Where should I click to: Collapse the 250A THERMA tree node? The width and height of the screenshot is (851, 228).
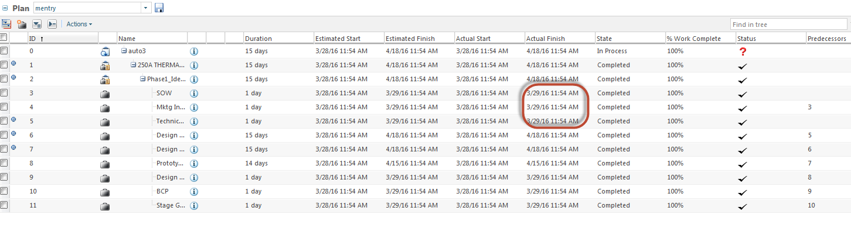(134, 65)
